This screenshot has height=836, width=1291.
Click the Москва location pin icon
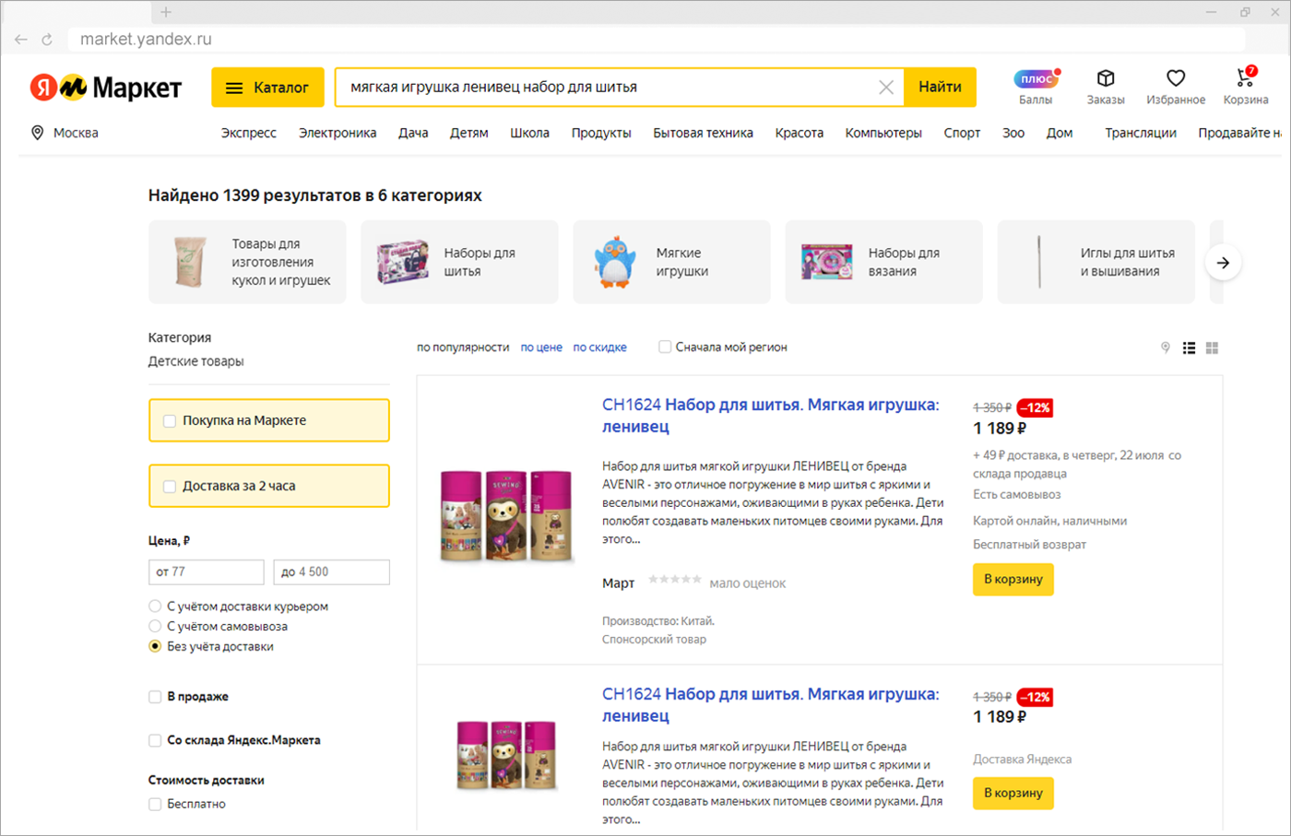click(x=38, y=133)
